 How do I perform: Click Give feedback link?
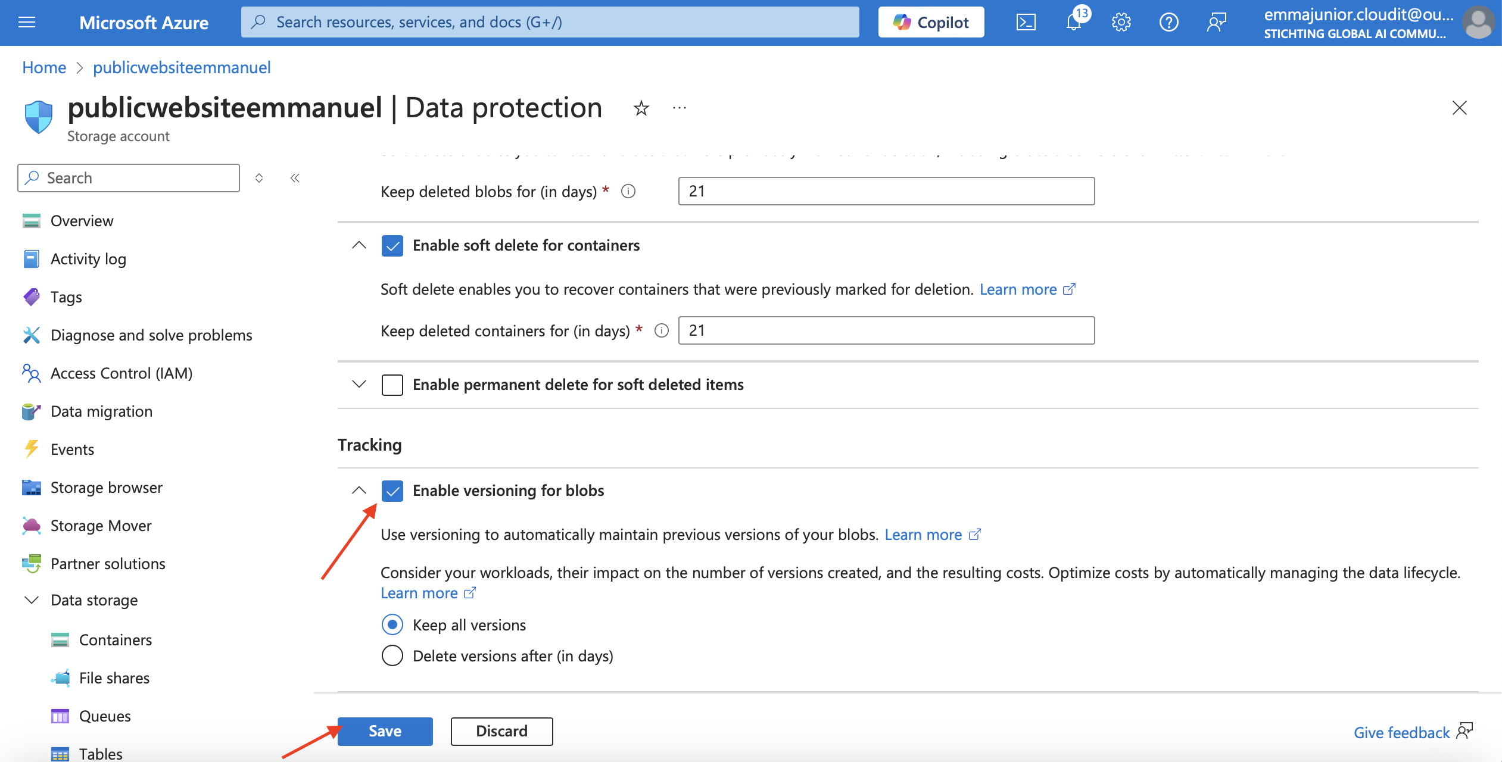pos(1413,732)
